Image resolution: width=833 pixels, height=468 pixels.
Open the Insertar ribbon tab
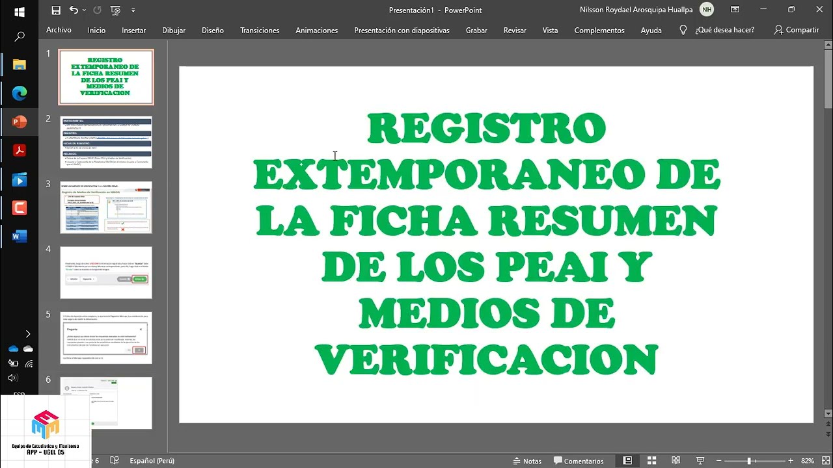point(133,30)
